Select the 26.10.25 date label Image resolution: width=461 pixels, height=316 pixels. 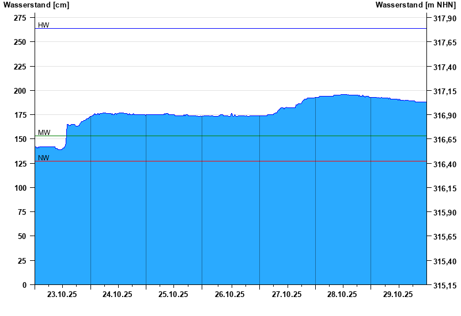230,294
